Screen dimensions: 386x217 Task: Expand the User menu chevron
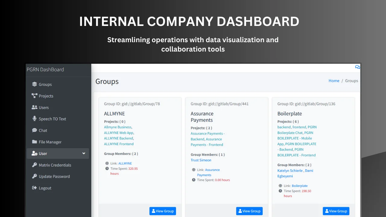(84, 153)
